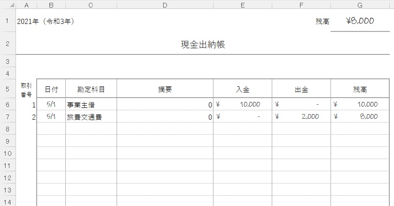Select row 12 header
394x206 pixels.
pyautogui.click(x=8, y=178)
